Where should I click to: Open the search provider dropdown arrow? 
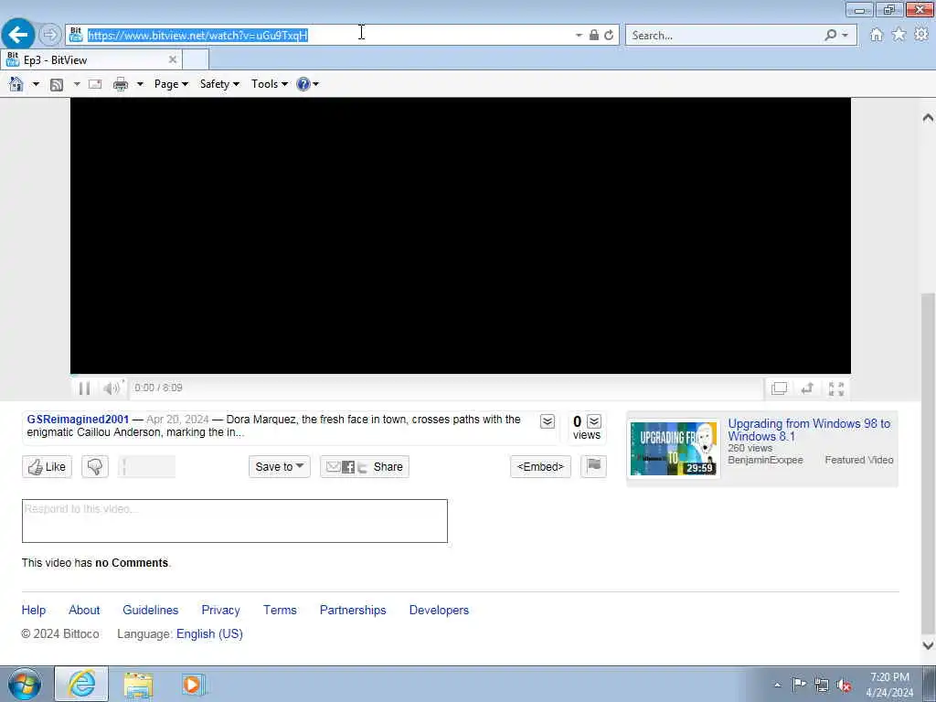point(845,36)
